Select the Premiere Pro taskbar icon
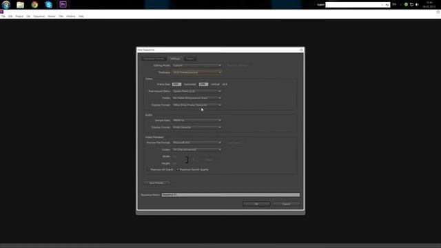The height and width of the screenshot is (248, 441). [63, 5]
